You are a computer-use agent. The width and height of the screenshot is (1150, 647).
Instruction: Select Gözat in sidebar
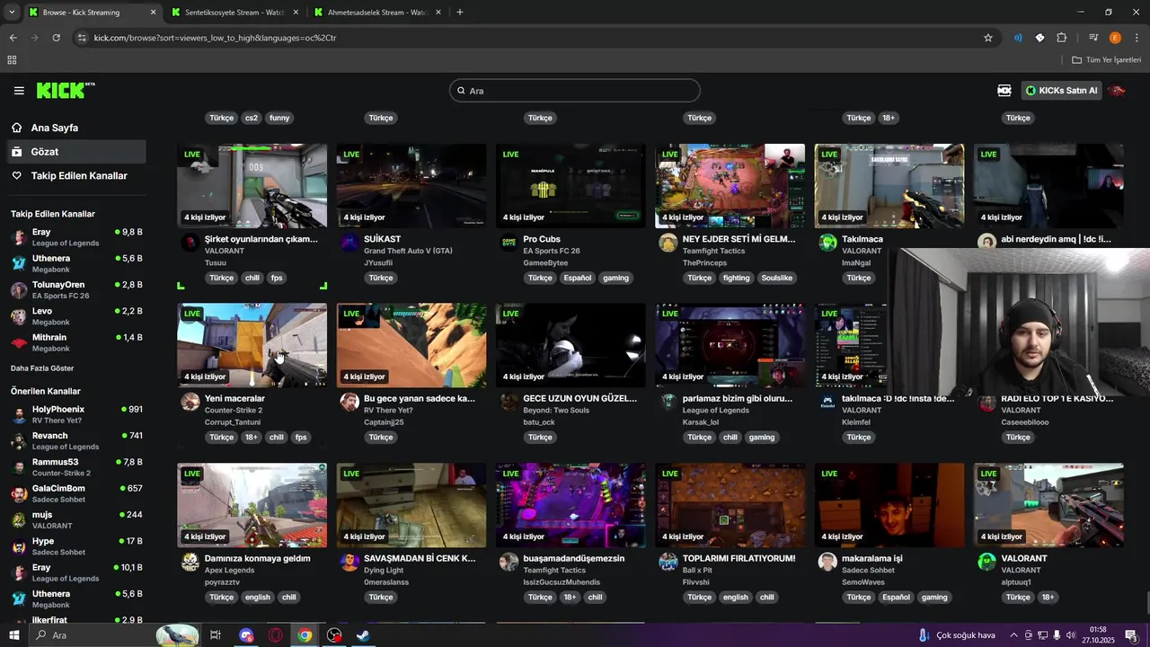click(x=75, y=152)
